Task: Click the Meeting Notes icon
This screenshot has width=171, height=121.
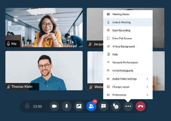Action: [108, 14]
